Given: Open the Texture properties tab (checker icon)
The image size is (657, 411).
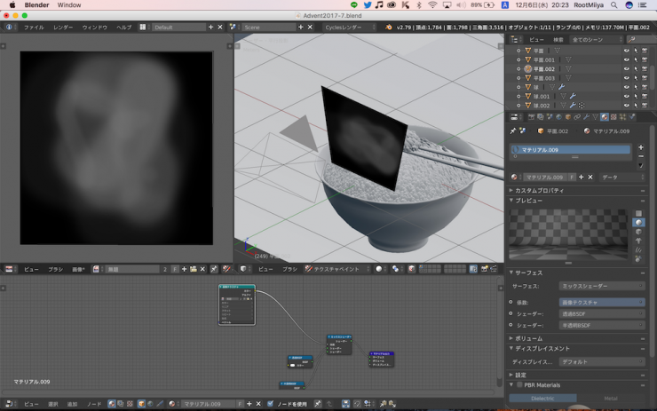Looking at the screenshot, I should coord(613,117).
